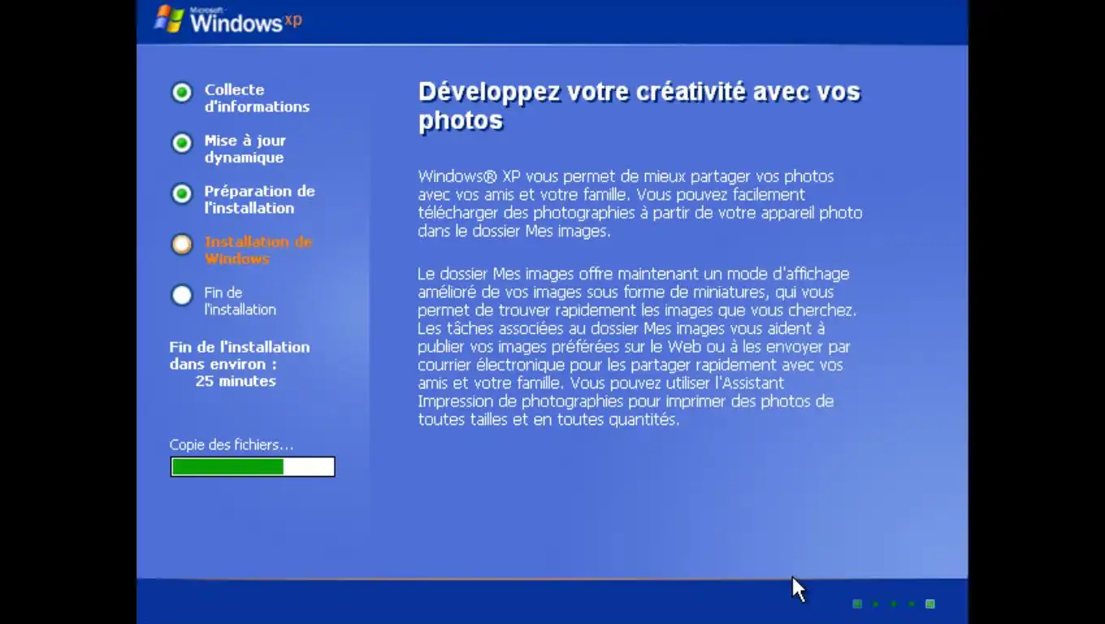Viewport: 1105px width, 624px height.
Task: Click the heading Développez votre créativité avec vos photos
Action: pos(639,106)
